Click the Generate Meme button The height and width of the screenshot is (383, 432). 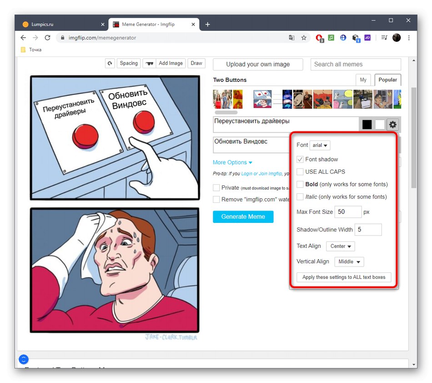243,217
